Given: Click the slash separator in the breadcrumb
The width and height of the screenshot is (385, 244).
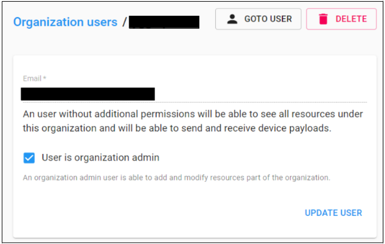Looking at the screenshot, I should coord(124,22).
